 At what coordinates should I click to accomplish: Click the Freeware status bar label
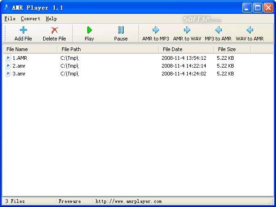pos(70,201)
